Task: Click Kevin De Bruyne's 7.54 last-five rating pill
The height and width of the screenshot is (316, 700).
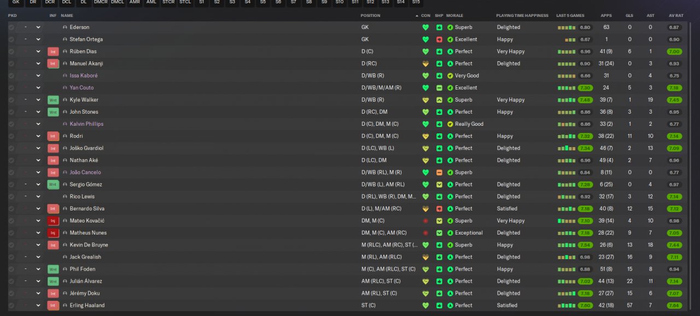Action: [x=585, y=245]
